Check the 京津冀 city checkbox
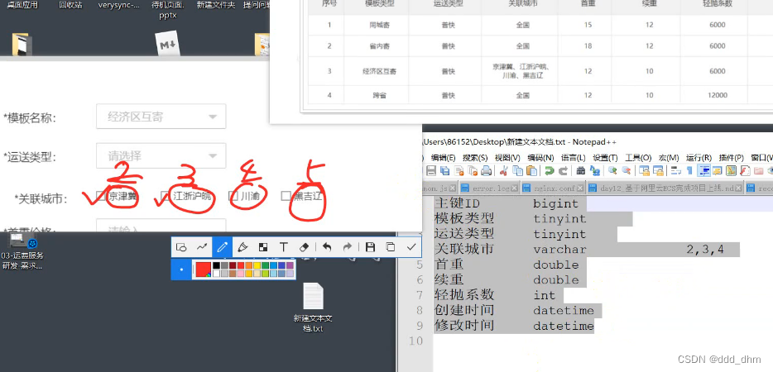Screen dimensions: 773x372 click(x=101, y=197)
